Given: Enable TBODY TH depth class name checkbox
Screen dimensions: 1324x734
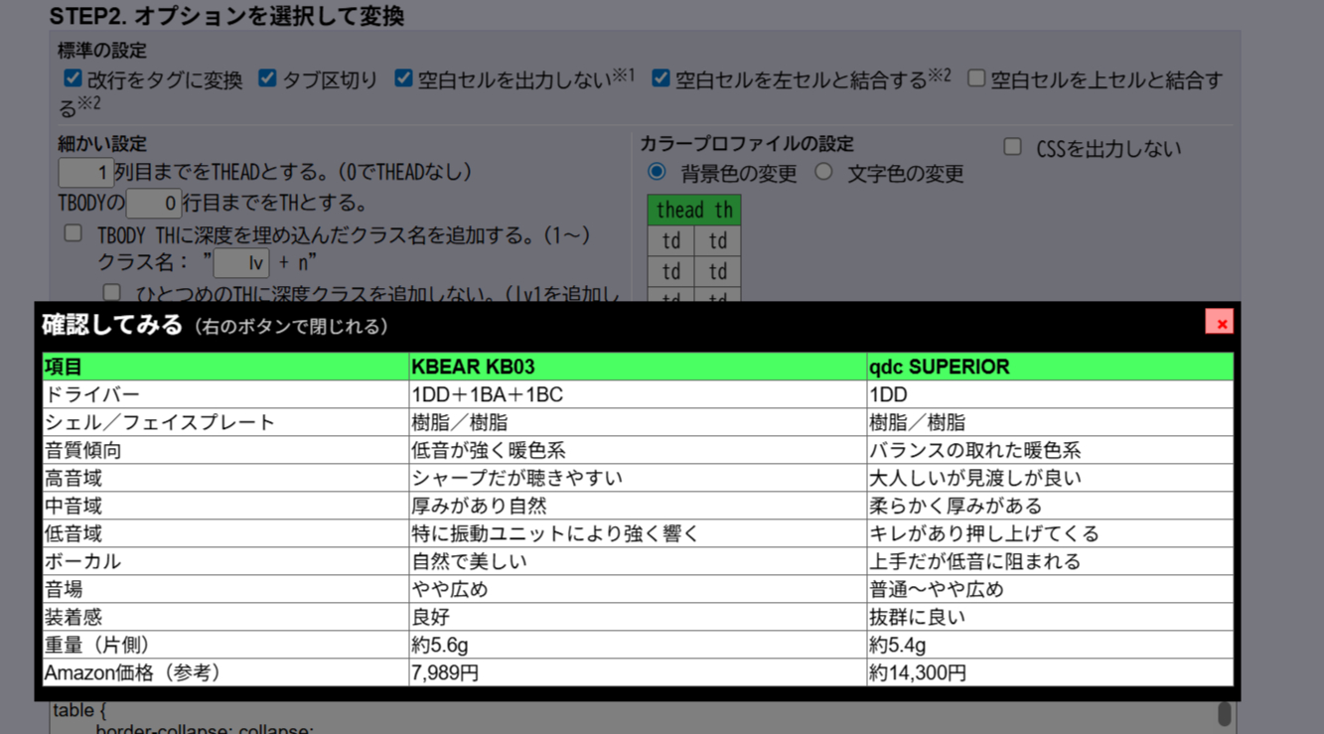Looking at the screenshot, I should point(74,233).
